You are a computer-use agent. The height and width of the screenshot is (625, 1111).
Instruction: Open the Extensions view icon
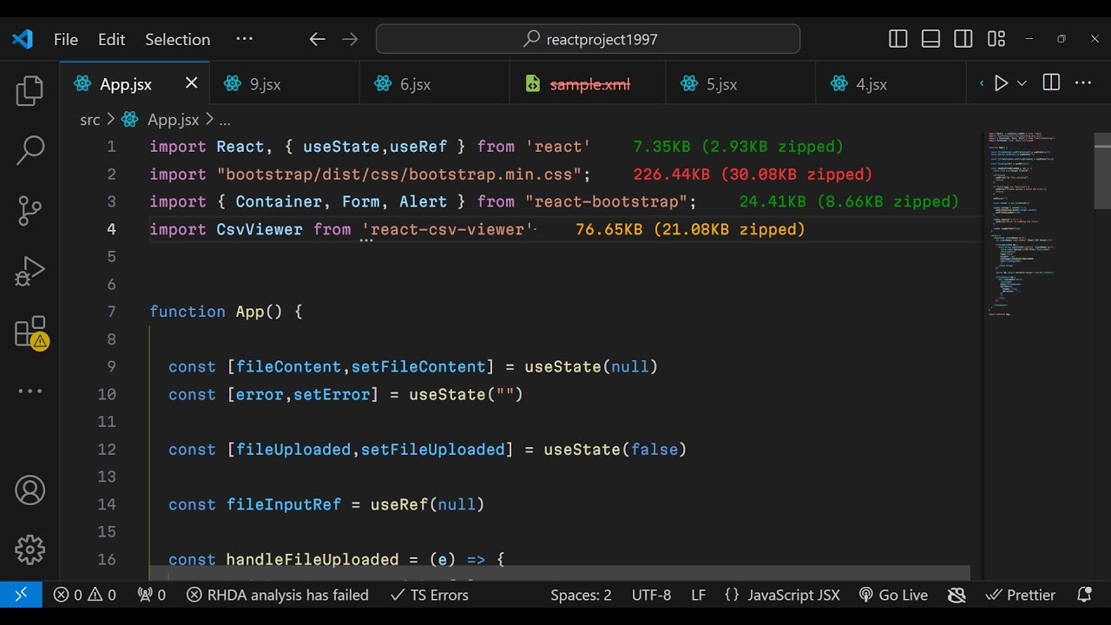[30, 332]
